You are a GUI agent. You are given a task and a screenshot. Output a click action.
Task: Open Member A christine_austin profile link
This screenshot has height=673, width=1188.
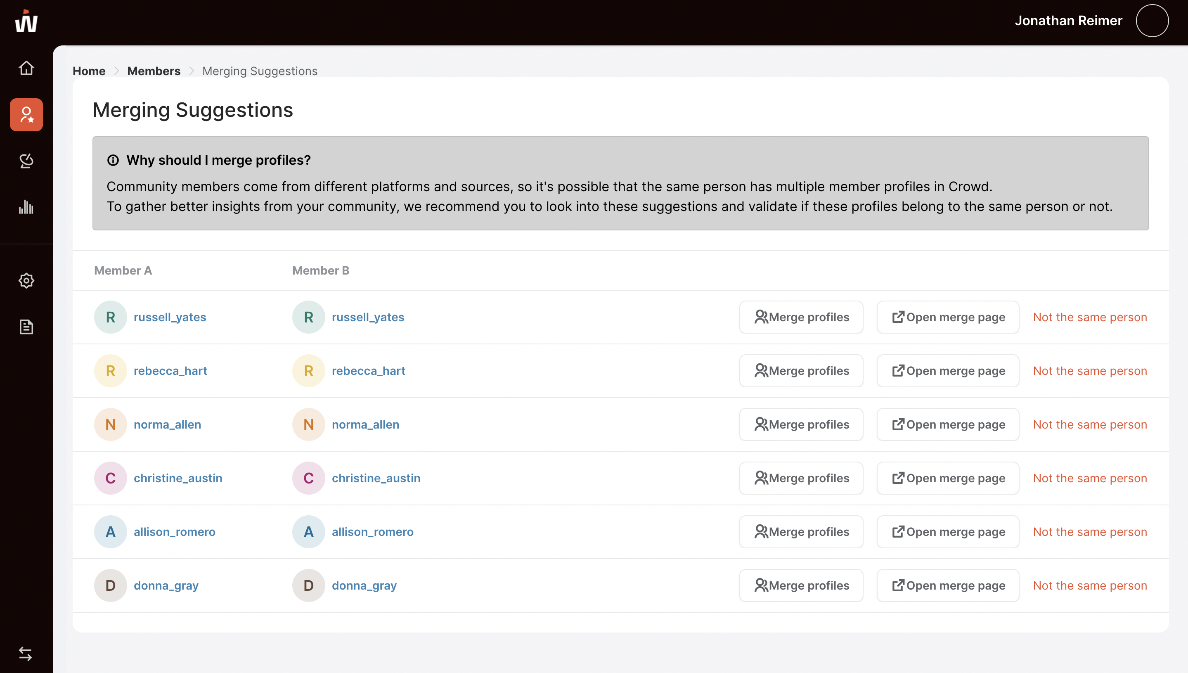click(x=178, y=478)
